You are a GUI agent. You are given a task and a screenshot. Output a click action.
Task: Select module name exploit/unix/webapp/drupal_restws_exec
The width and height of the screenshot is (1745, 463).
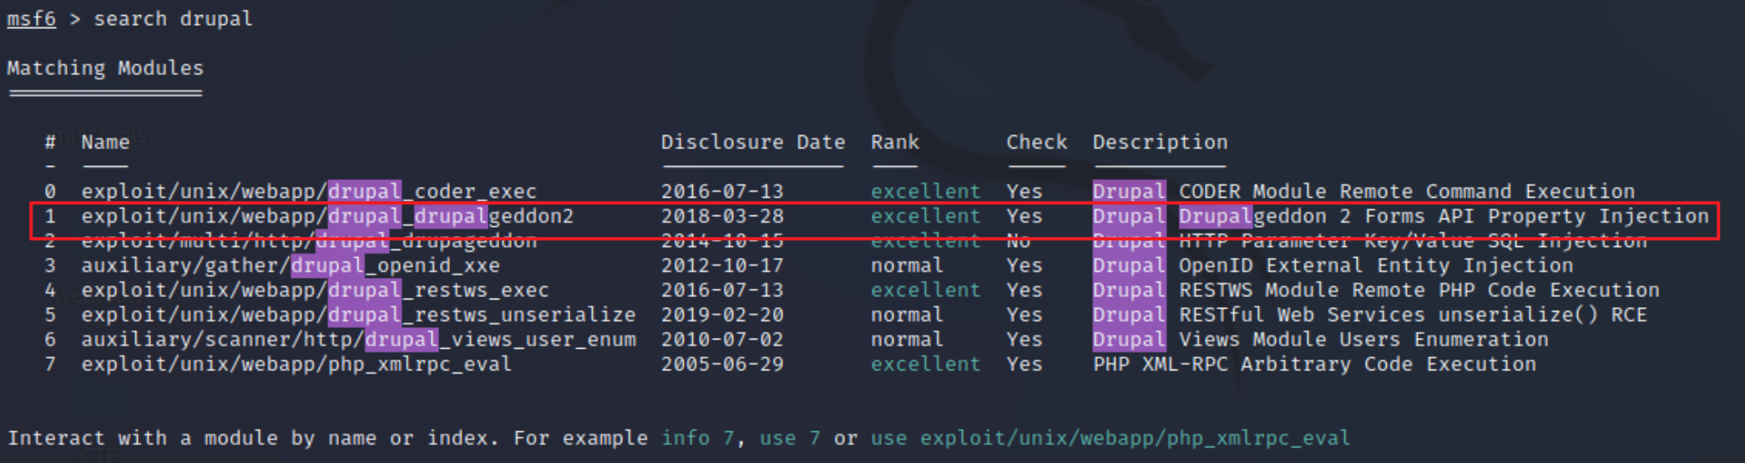coord(315,290)
